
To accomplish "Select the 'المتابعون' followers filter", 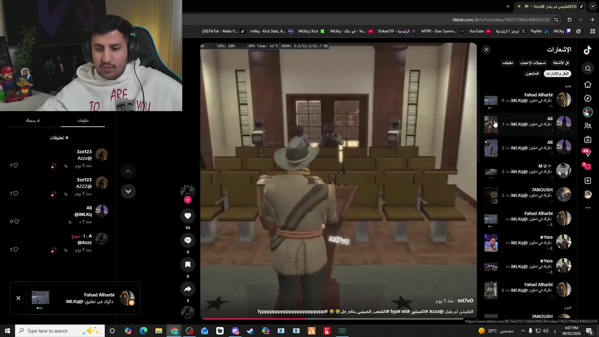I will pos(532,73).
